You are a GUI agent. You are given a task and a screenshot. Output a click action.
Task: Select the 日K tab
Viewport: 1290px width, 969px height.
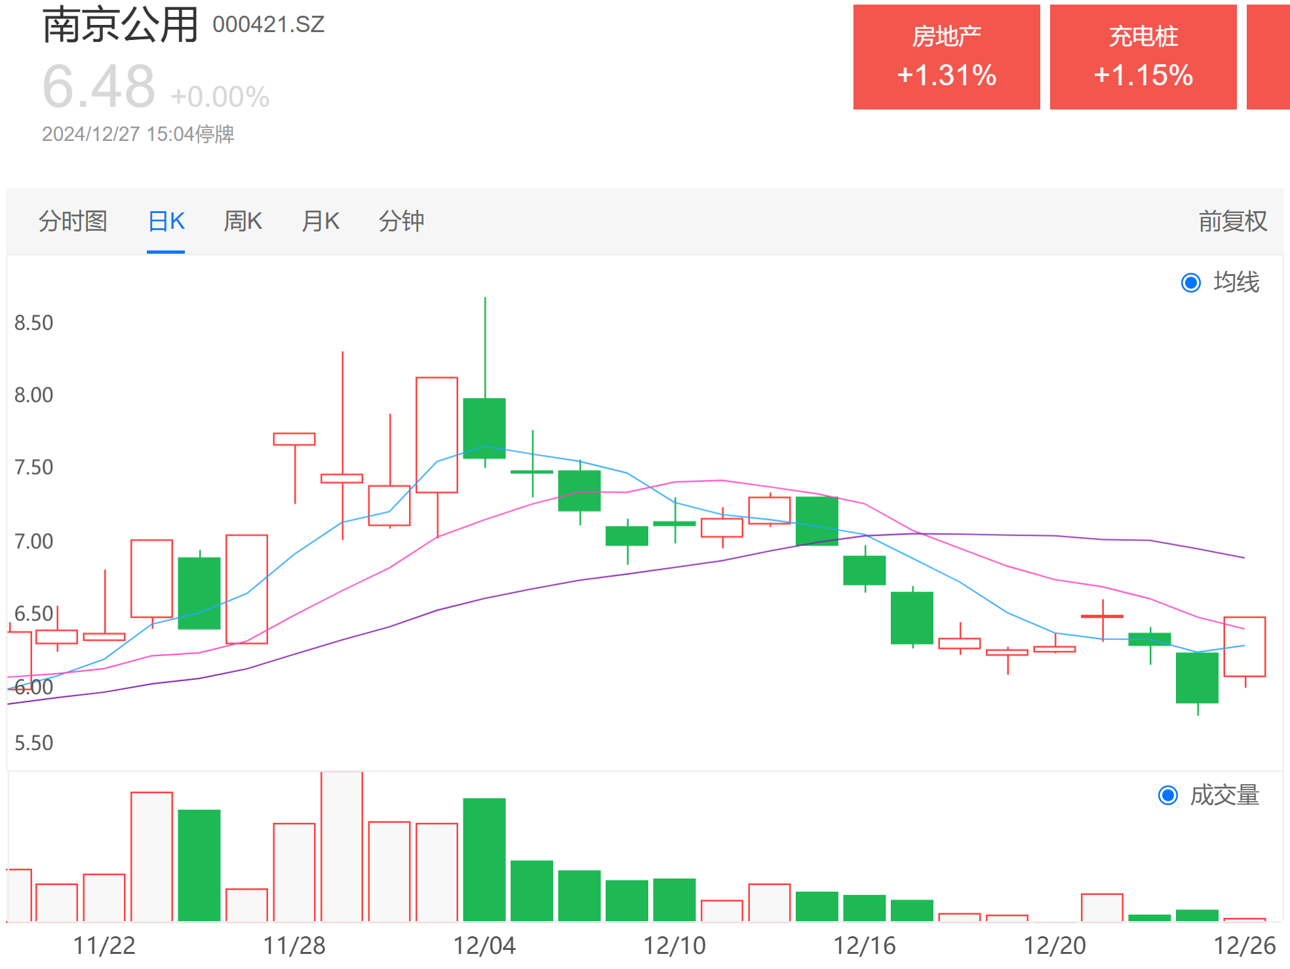click(166, 221)
